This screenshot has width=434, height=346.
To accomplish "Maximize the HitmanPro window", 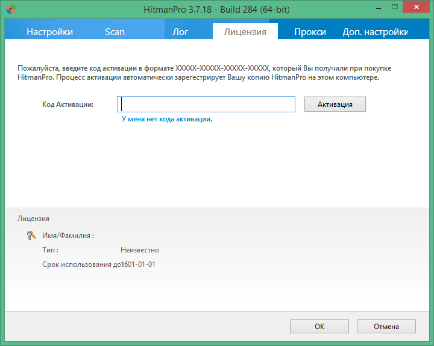I will (393, 8).
